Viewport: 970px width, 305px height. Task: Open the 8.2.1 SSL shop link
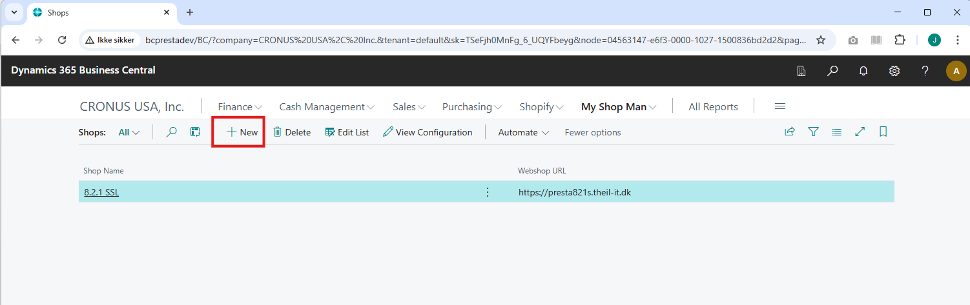point(101,192)
